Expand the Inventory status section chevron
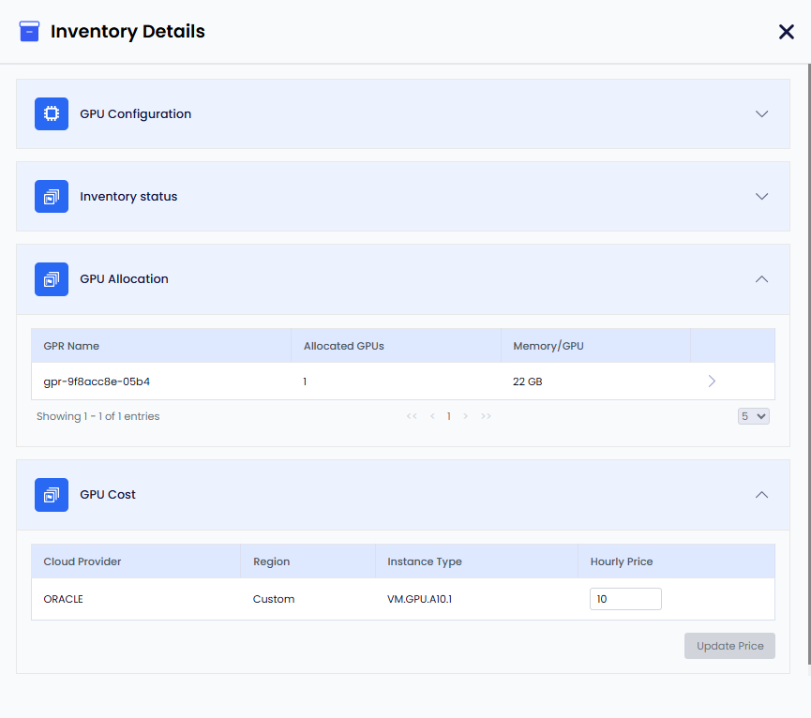 (761, 197)
